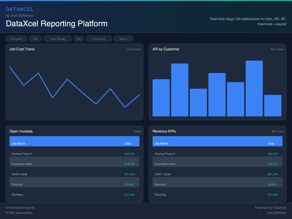Open the Company filter dropdown
Image resolution: width=292 pixels, height=219 pixels.
[16, 38]
